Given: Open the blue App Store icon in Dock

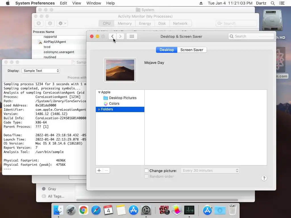Looking at the screenshot, I should [134, 210].
